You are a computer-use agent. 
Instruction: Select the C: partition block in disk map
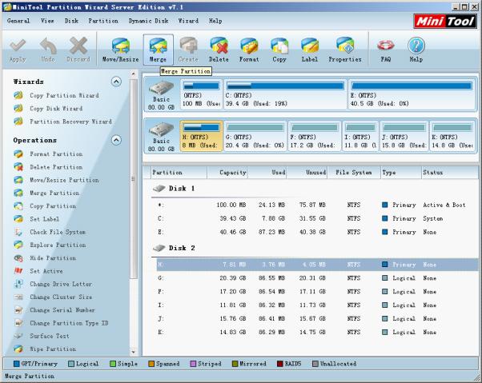pyautogui.click(x=285, y=94)
